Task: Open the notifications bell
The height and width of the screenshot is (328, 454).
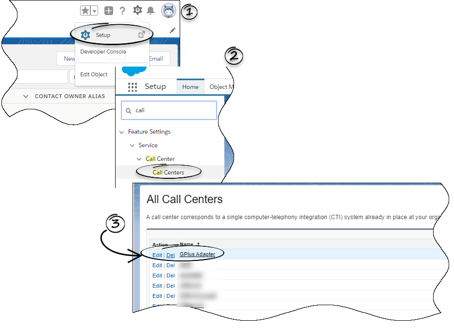Action: pos(150,10)
